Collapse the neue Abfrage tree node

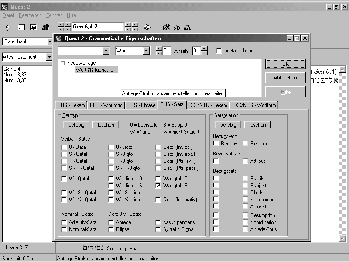click(x=63, y=63)
